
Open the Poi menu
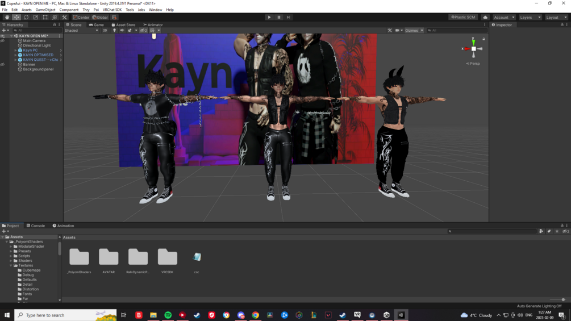pyautogui.click(x=96, y=10)
